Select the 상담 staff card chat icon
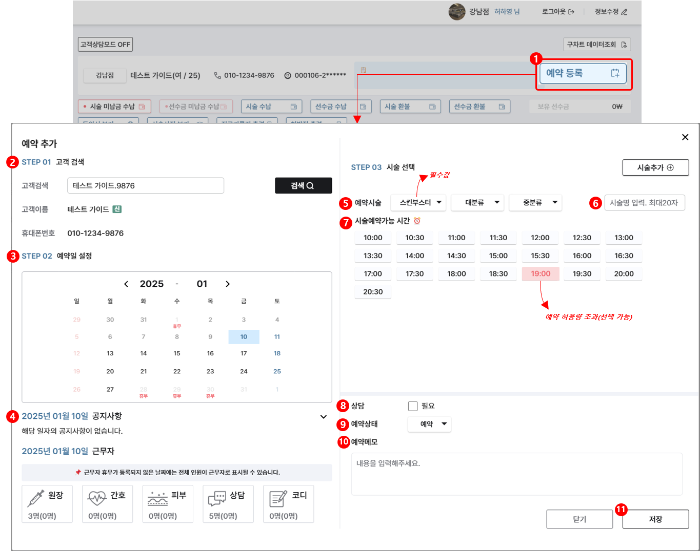Viewport: 700px width, 552px height. (217, 498)
